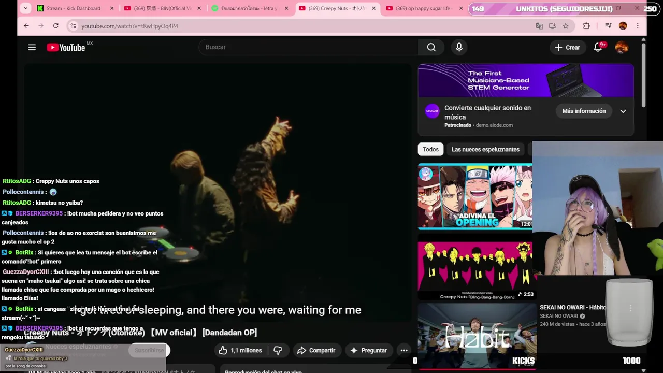Select Las nueces espeluznantes filter chip

[x=485, y=149]
